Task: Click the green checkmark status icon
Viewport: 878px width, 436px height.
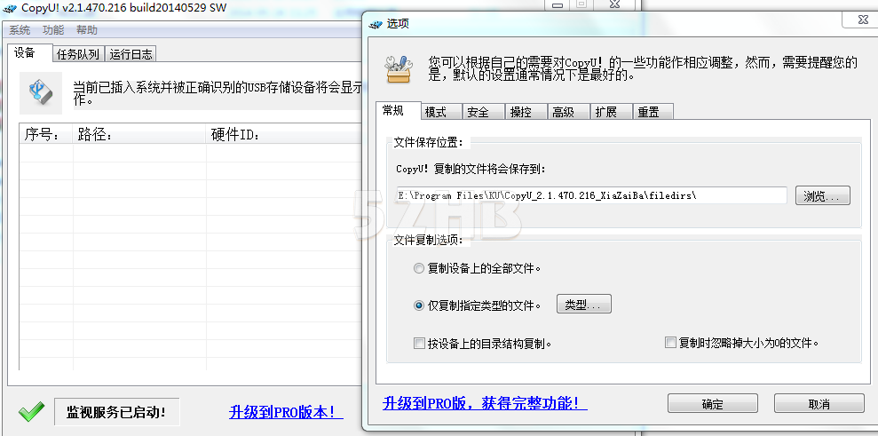Action: click(31, 412)
